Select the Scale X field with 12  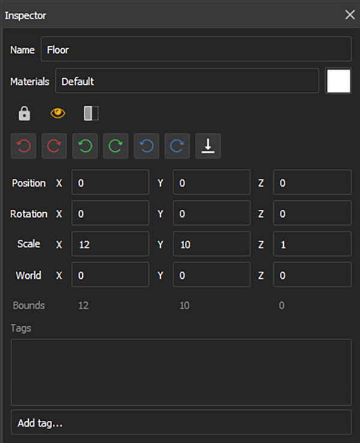coord(110,244)
